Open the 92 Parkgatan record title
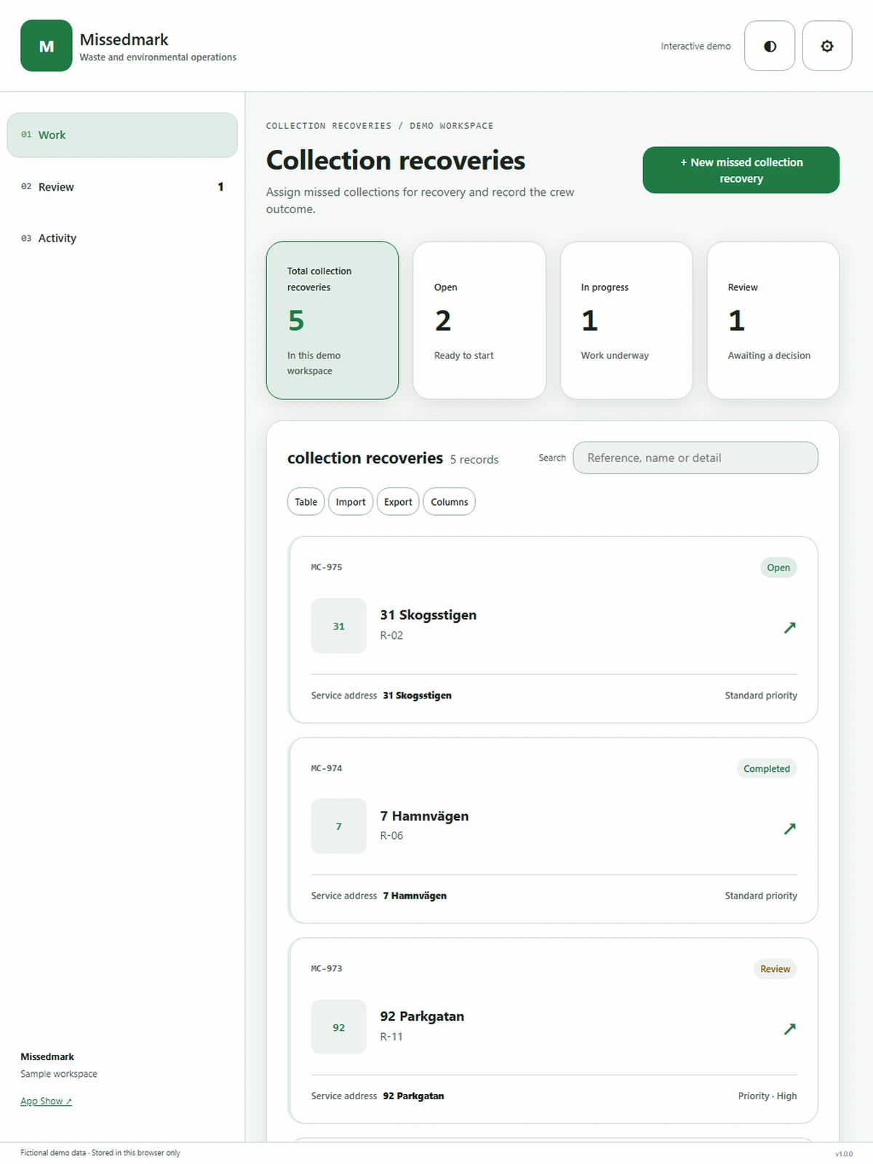 pyautogui.click(x=422, y=1016)
